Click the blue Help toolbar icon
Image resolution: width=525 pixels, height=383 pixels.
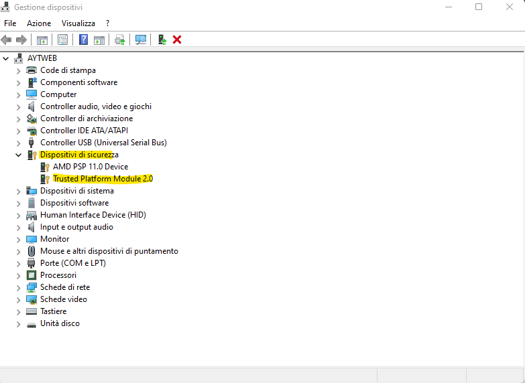(x=83, y=40)
